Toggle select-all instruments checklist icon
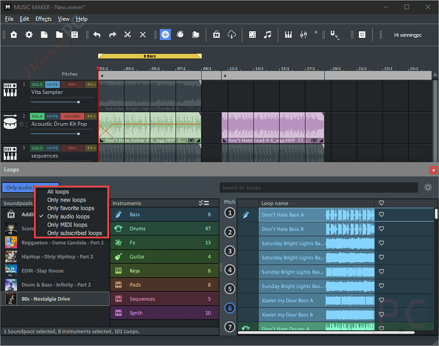Image resolution: width=439 pixels, height=346 pixels. tap(204, 203)
